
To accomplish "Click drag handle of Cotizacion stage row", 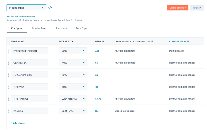I will tap(9, 63).
